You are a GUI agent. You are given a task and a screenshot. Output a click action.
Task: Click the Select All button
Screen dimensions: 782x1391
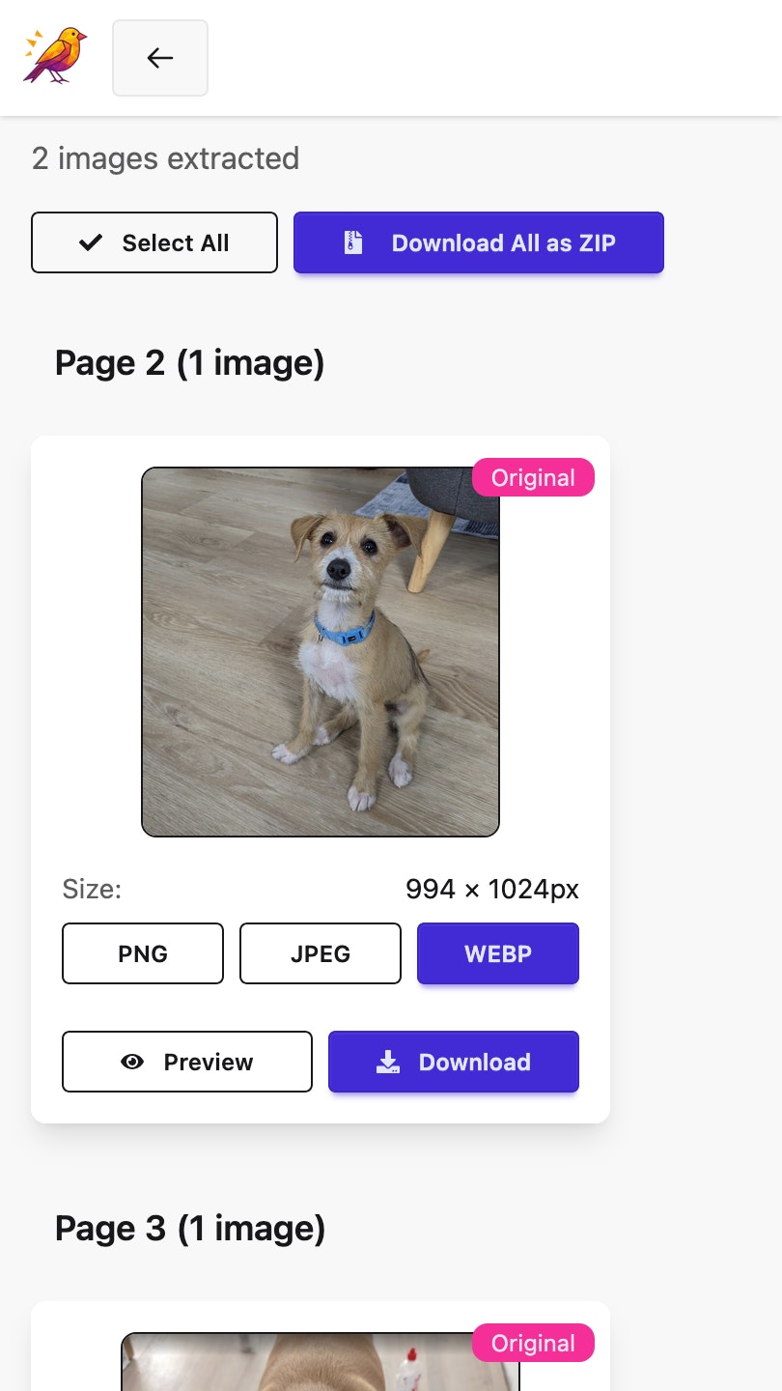tap(154, 242)
